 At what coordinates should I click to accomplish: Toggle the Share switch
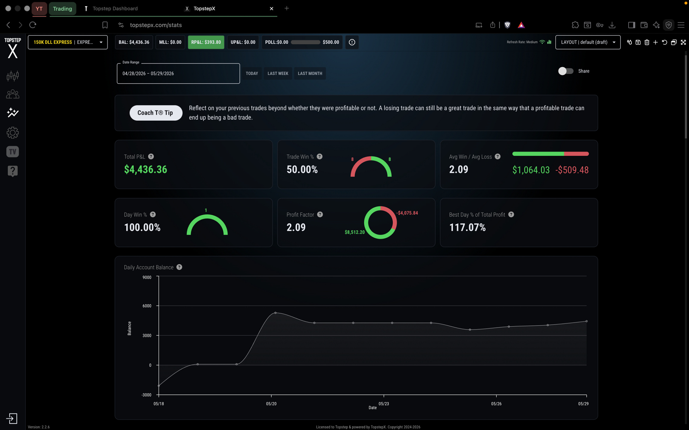click(565, 71)
